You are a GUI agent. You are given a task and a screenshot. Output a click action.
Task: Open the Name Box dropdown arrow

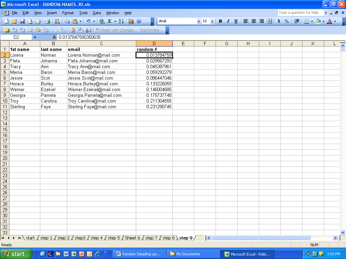35,37
